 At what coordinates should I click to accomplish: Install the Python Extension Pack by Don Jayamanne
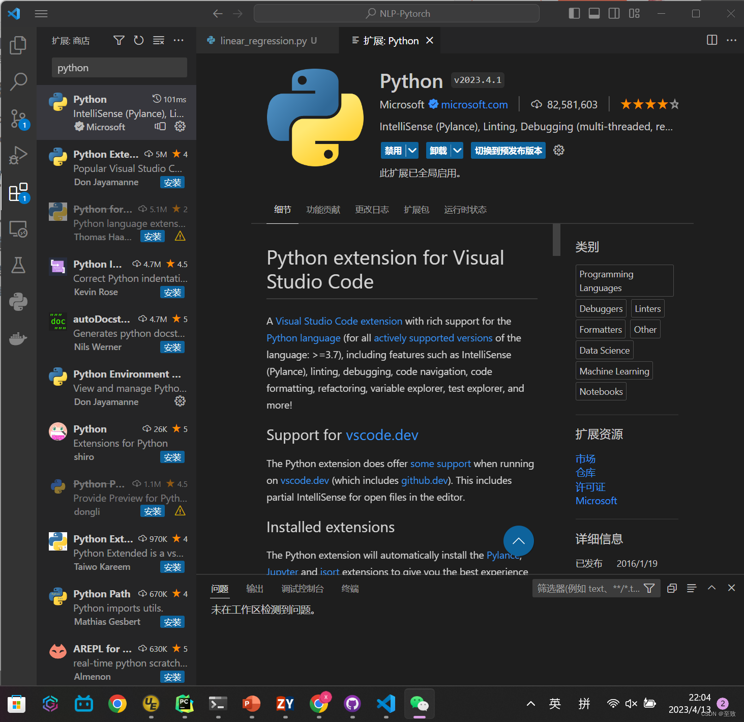tap(172, 182)
